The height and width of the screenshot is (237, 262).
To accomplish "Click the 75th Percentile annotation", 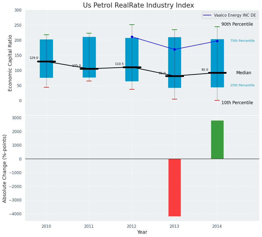I will [x=242, y=41].
